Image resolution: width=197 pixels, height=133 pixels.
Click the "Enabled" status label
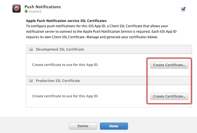click(x=35, y=12)
